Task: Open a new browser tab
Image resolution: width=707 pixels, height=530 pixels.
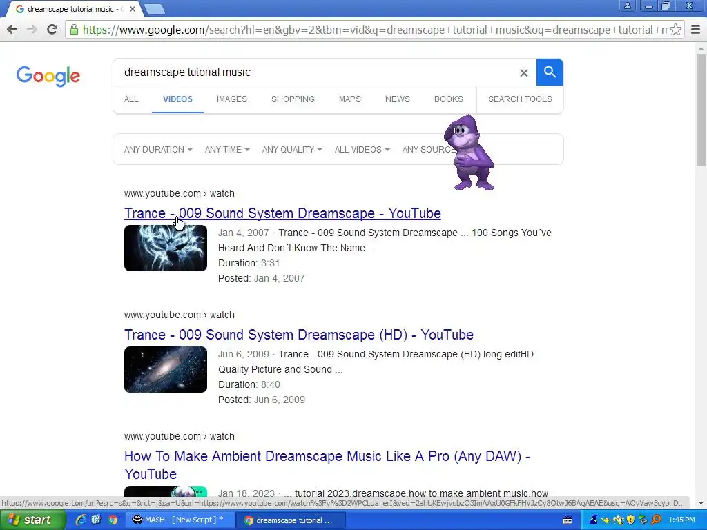Action: pos(155,9)
